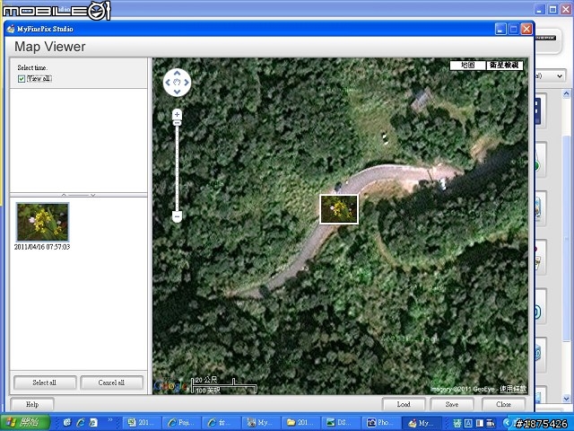Click the 'A' input mode icon in the taskbar
574x431 pixels.
coord(468,423)
